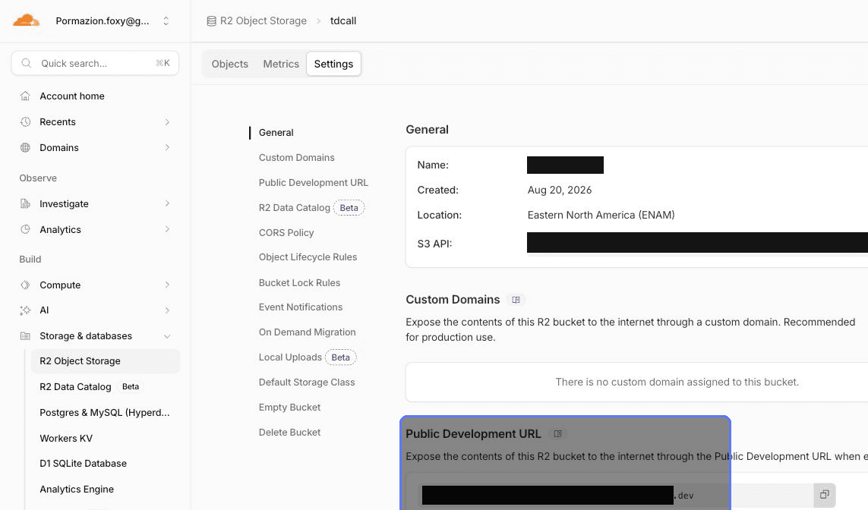Click the R2 breadcrumb database icon
The image size is (868, 510).
click(211, 21)
